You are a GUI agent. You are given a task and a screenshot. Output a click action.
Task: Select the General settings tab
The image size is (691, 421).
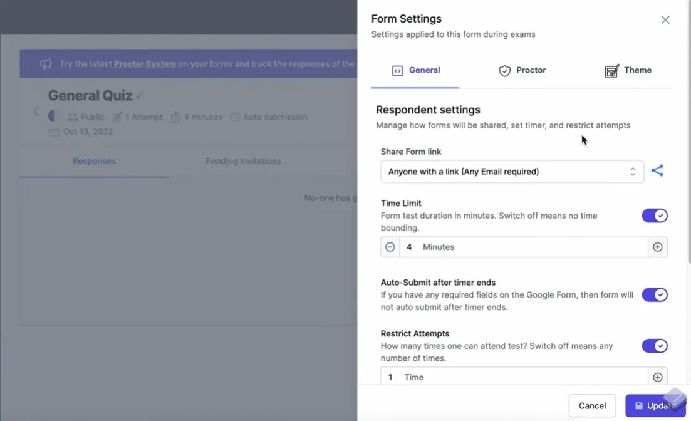(x=416, y=70)
